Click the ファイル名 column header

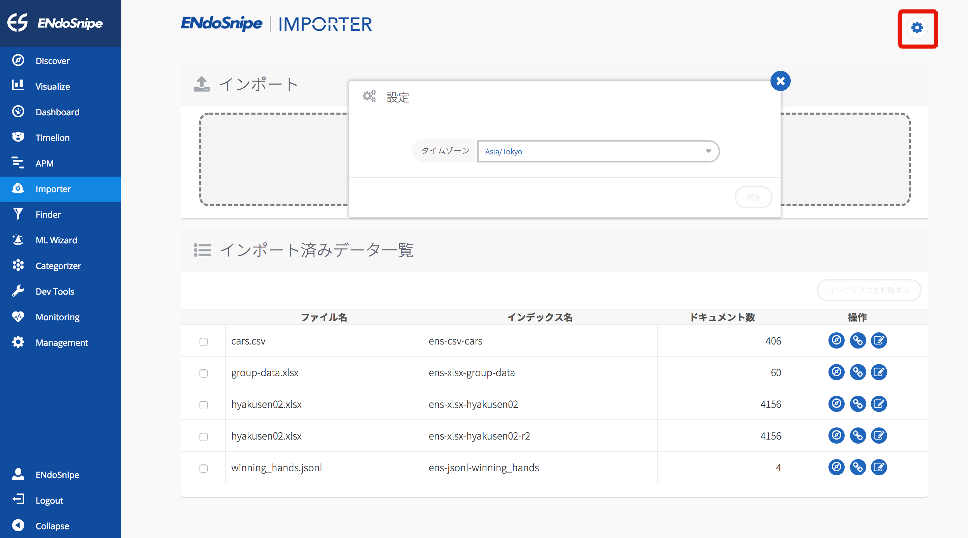(324, 317)
